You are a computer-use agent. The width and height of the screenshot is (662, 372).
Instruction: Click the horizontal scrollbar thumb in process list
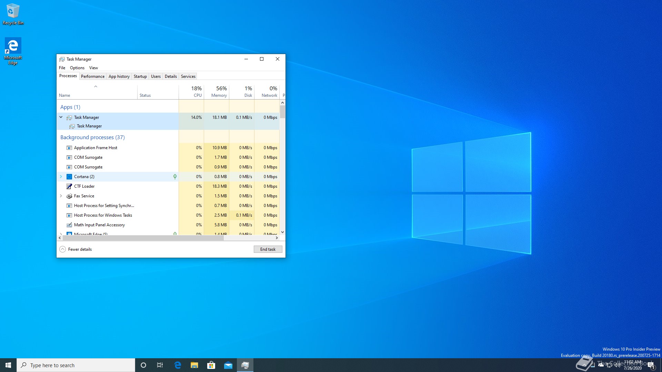point(143,238)
